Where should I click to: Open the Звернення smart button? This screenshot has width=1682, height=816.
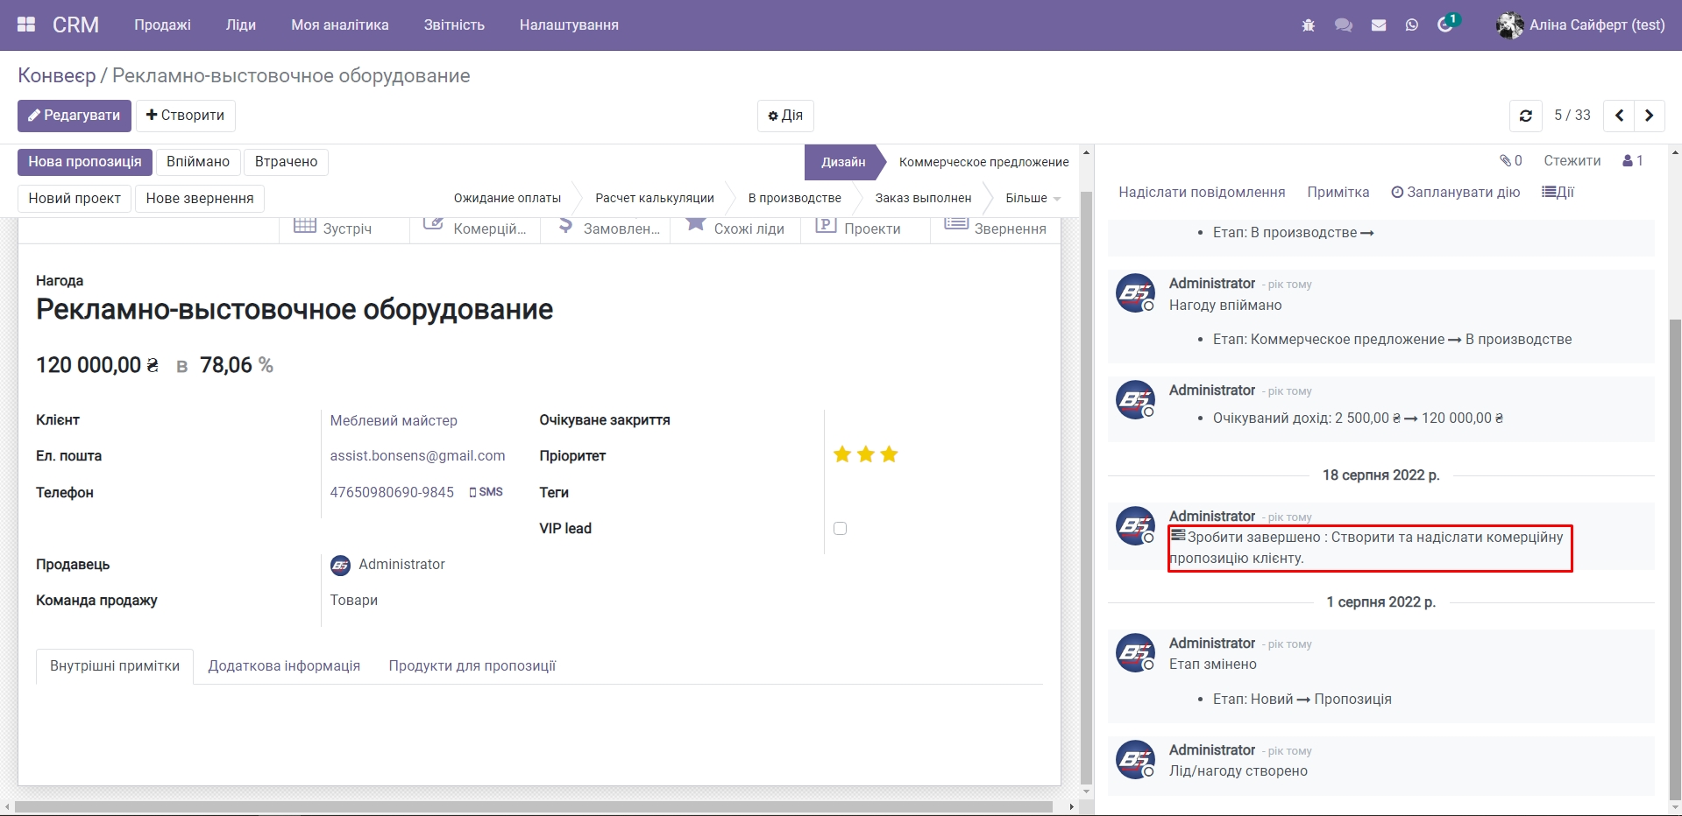pos(996,228)
